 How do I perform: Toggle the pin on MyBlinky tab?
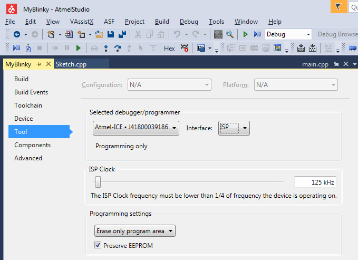click(38, 64)
